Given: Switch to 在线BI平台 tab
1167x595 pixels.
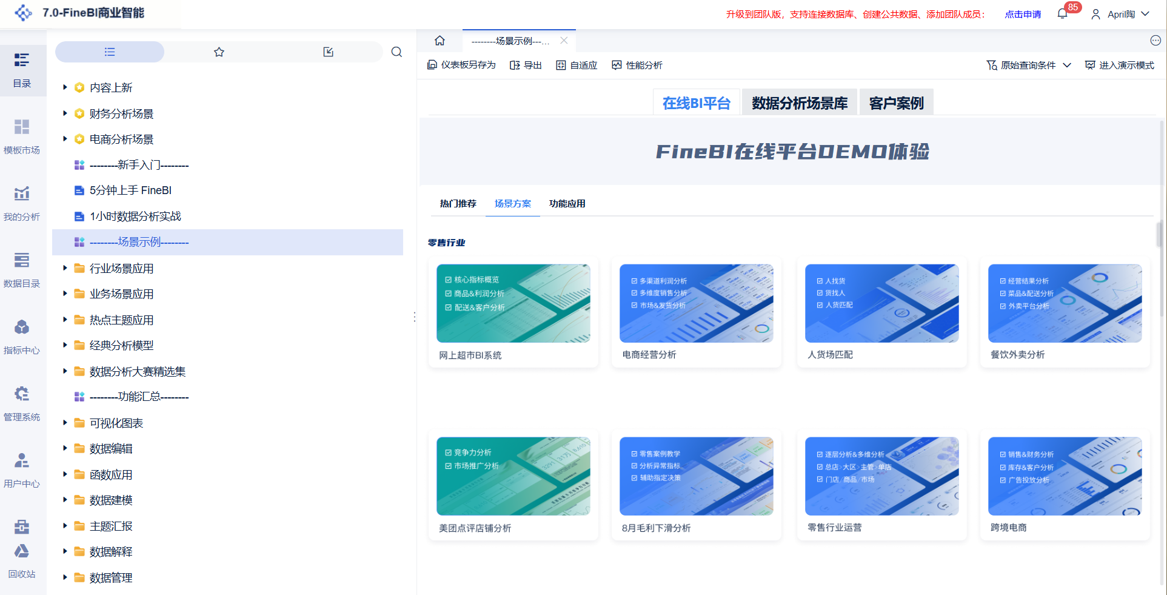Looking at the screenshot, I should (x=697, y=103).
